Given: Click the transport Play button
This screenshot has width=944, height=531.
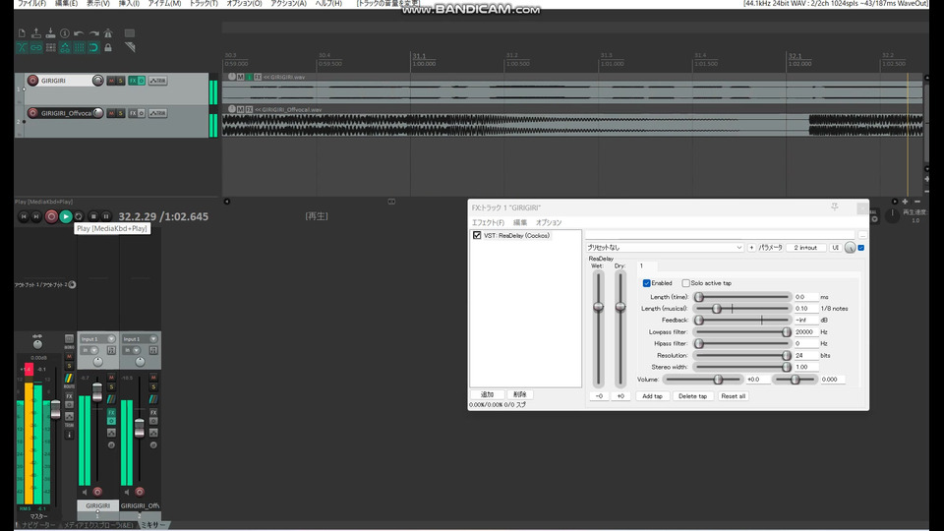Looking at the screenshot, I should (65, 216).
